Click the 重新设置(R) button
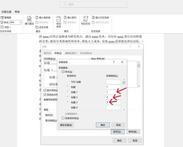Screen dimensions: 183x147 66,125
